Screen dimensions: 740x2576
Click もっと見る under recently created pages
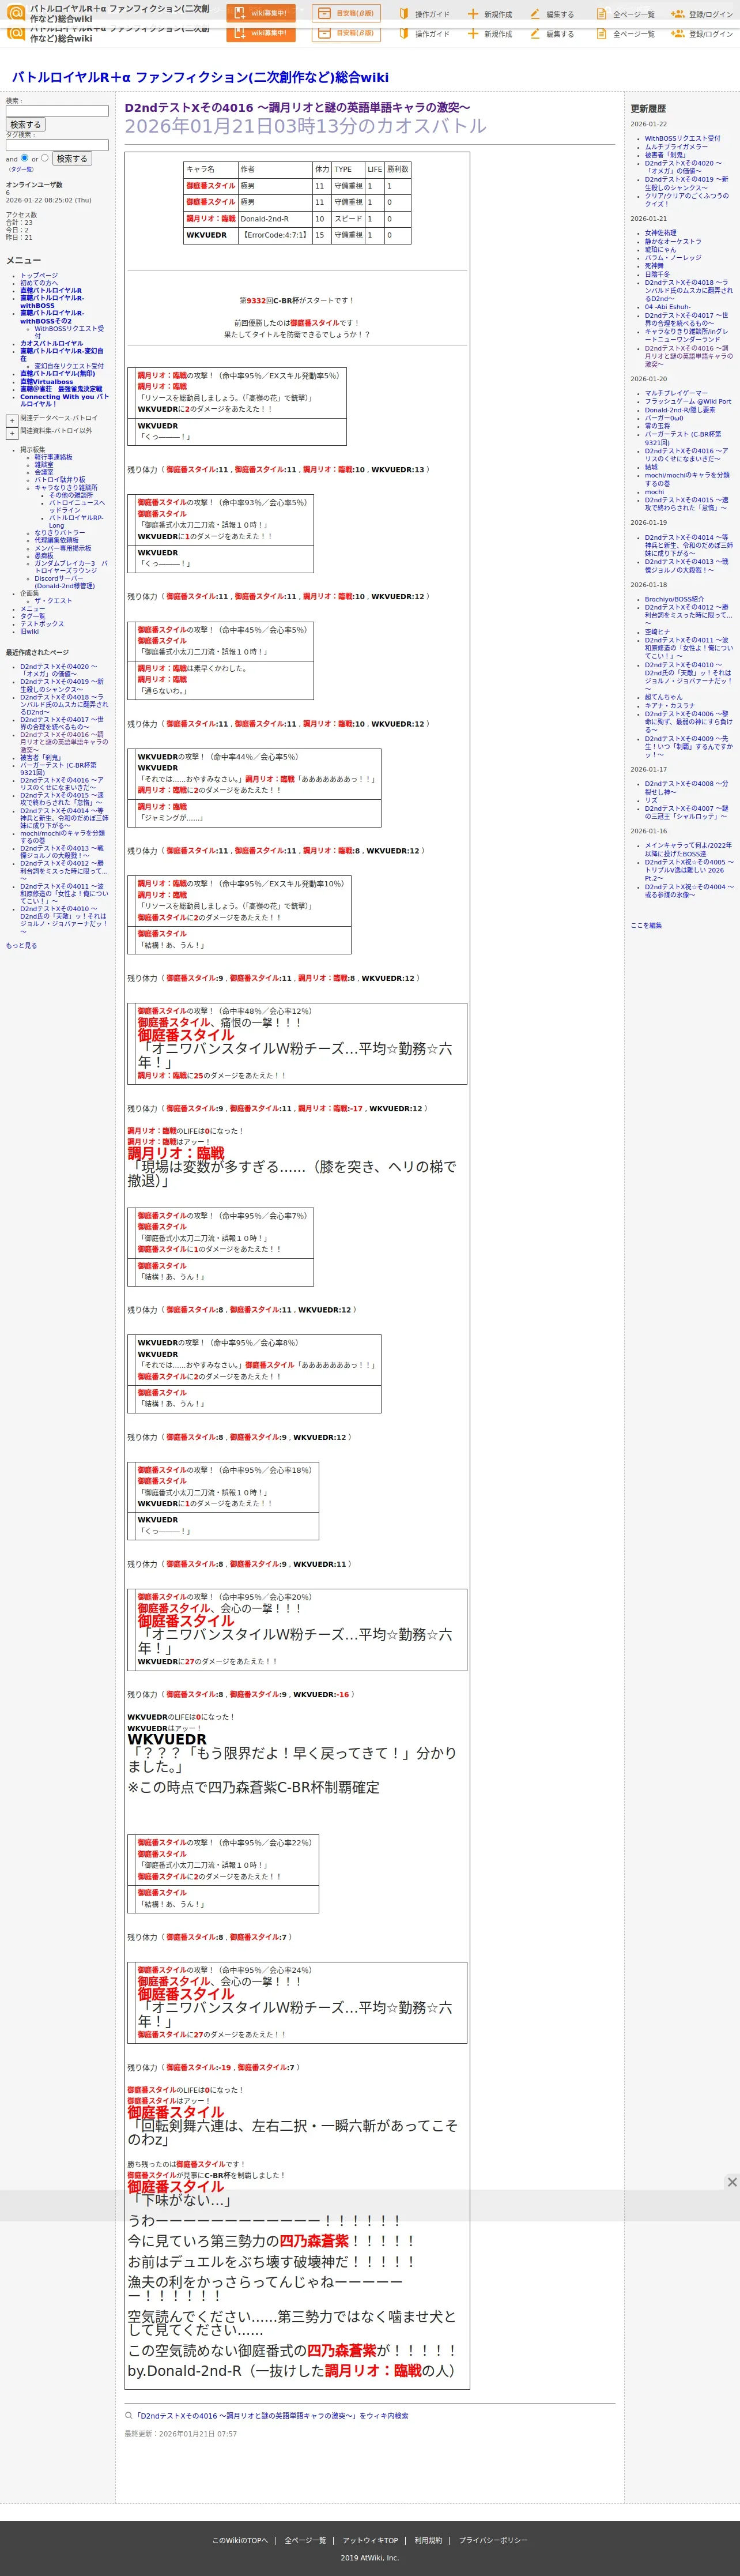[x=21, y=945]
